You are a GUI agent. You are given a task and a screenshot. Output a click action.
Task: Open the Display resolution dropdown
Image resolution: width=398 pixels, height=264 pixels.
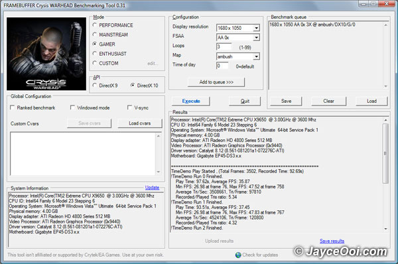tap(256, 28)
